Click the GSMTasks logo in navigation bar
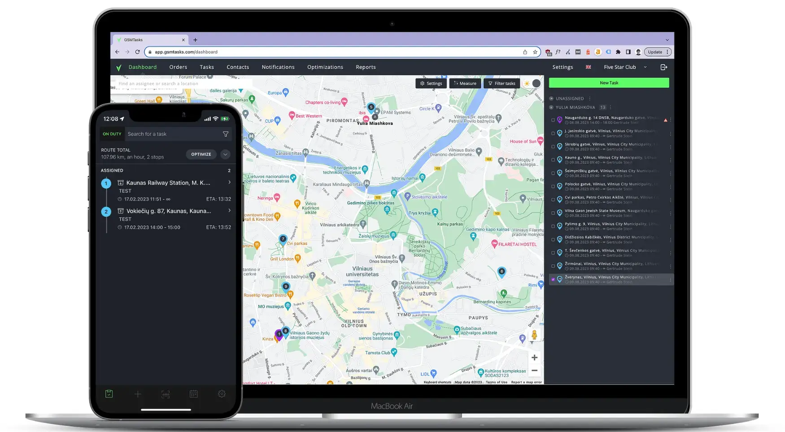785x432 pixels. pyautogui.click(x=118, y=67)
